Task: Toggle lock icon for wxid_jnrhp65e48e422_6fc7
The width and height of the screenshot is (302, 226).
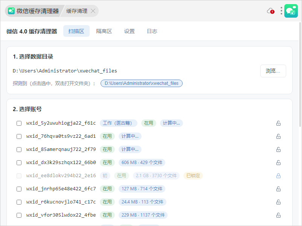Action: (x=278, y=189)
